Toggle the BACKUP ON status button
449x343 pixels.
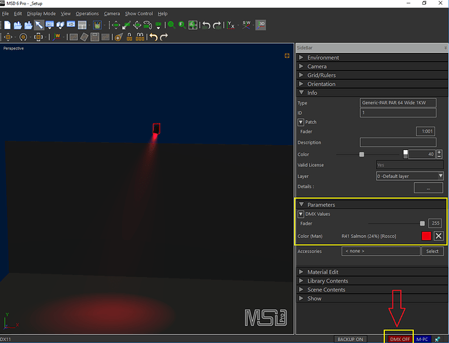[x=351, y=340]
